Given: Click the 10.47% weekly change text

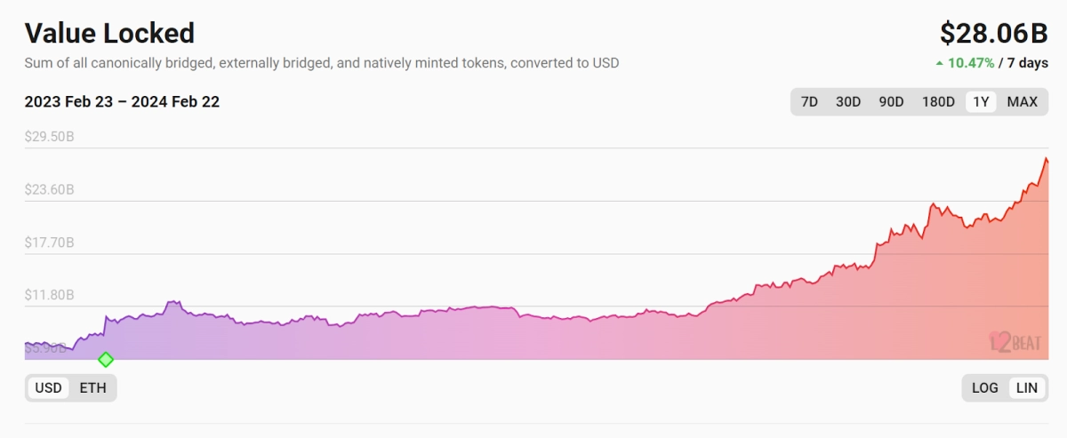Looking at the screenshot, I should tap(971, 63).
